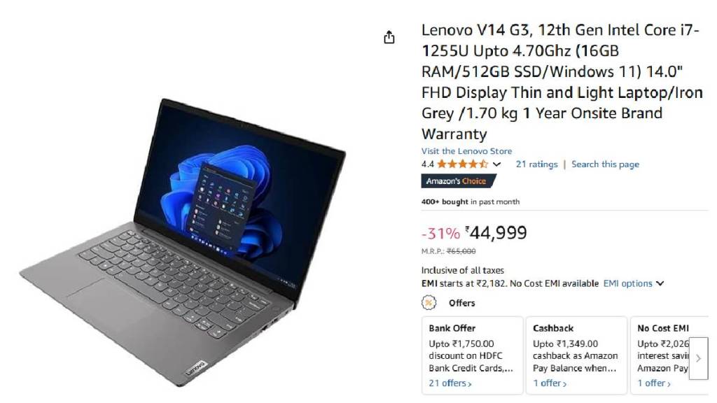Select the No Cost EMI card
The image size is (717, 403).
coord(669,355)
